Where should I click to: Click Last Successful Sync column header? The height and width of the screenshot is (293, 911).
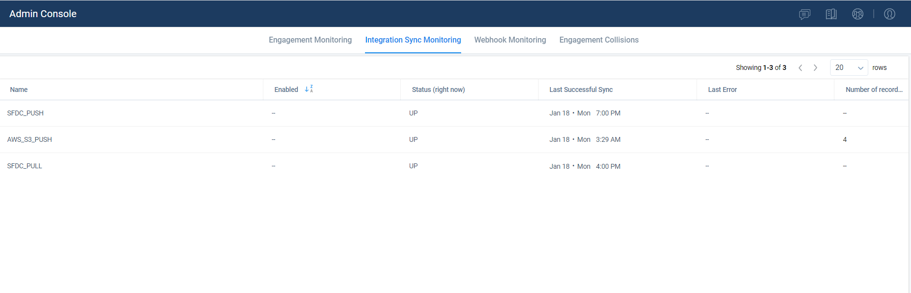(x=581, y=90)
